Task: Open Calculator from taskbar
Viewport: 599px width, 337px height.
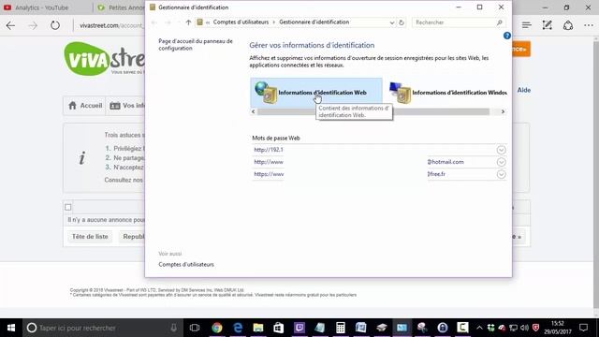Action: click(341, 328)
